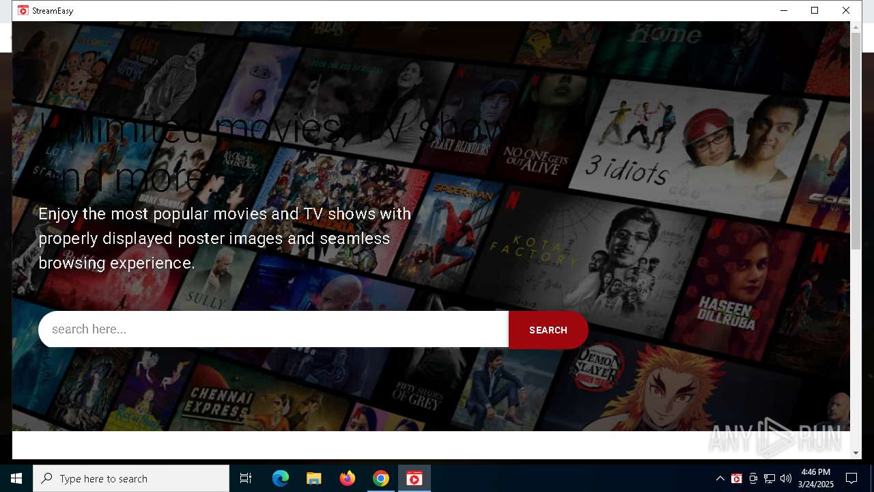Click the scrollbar up arrow
The width and height of the screenshot is (874, 492).
(x=856, y=27)
